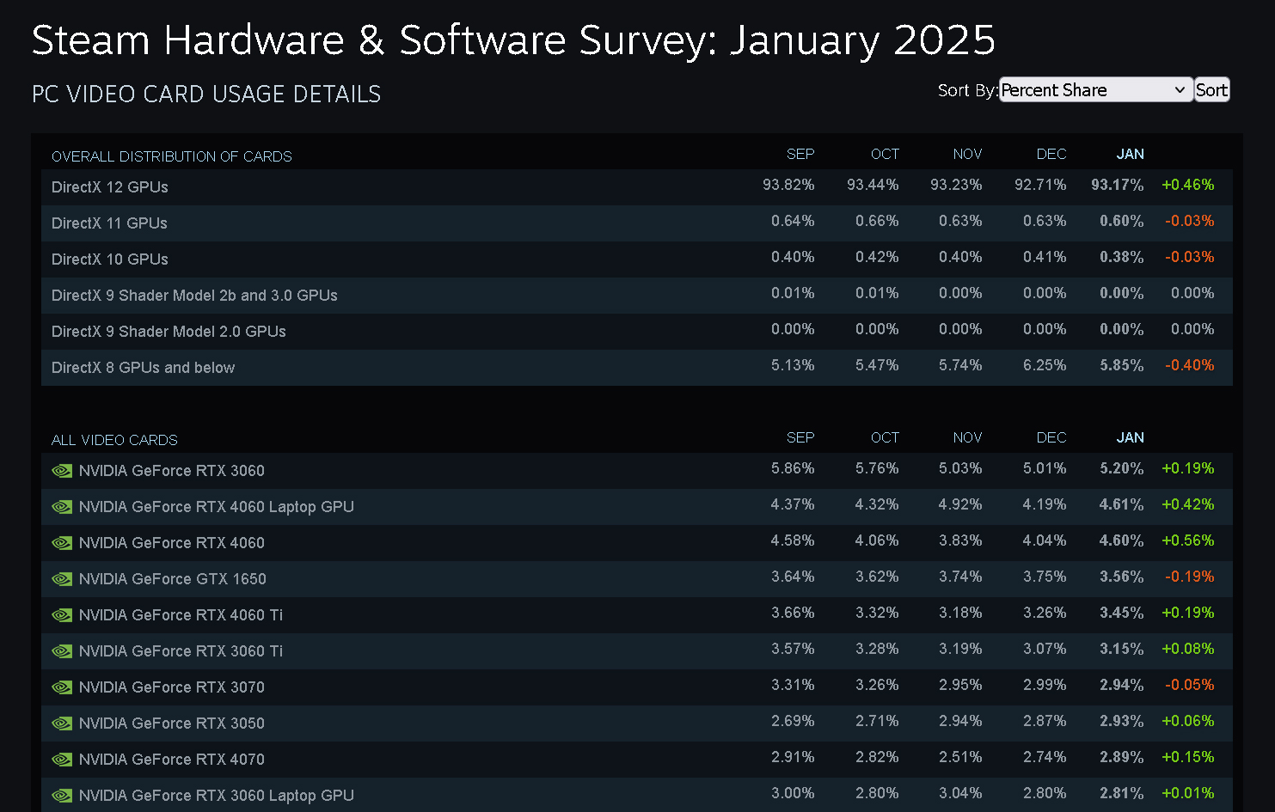Click the -0.19% change for GTX 1650
The width and height of the screenshot is (1275, 812).
(1190, 577)
